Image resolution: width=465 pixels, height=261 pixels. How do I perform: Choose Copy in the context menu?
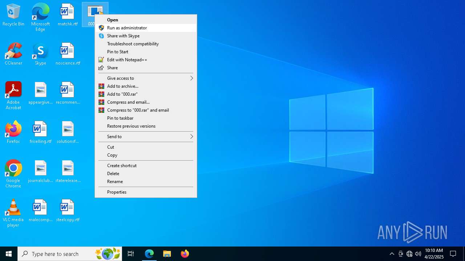tap(146, 155)
